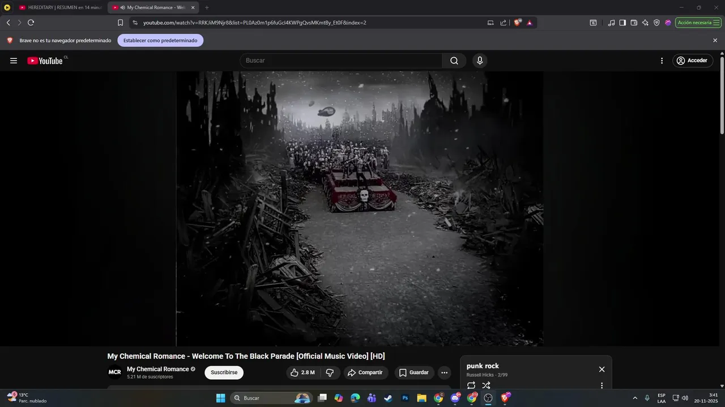Image resolution: width=725 pixels, height=407 pixels.
Task: Click the page vertical scrollbar
Action: pos(722,96)
